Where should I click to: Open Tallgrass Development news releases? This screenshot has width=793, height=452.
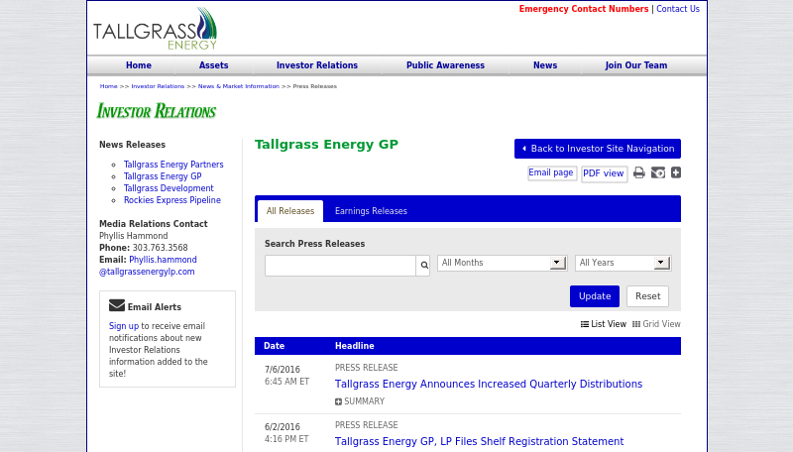[x=169, y=188]
